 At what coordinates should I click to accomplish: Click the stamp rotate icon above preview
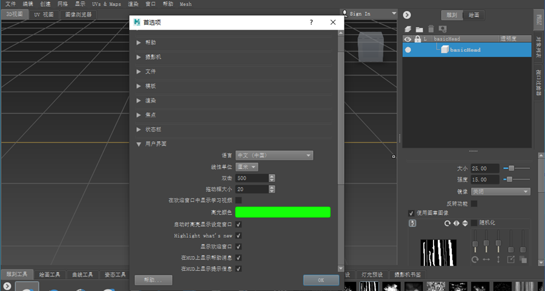point(448,223)
